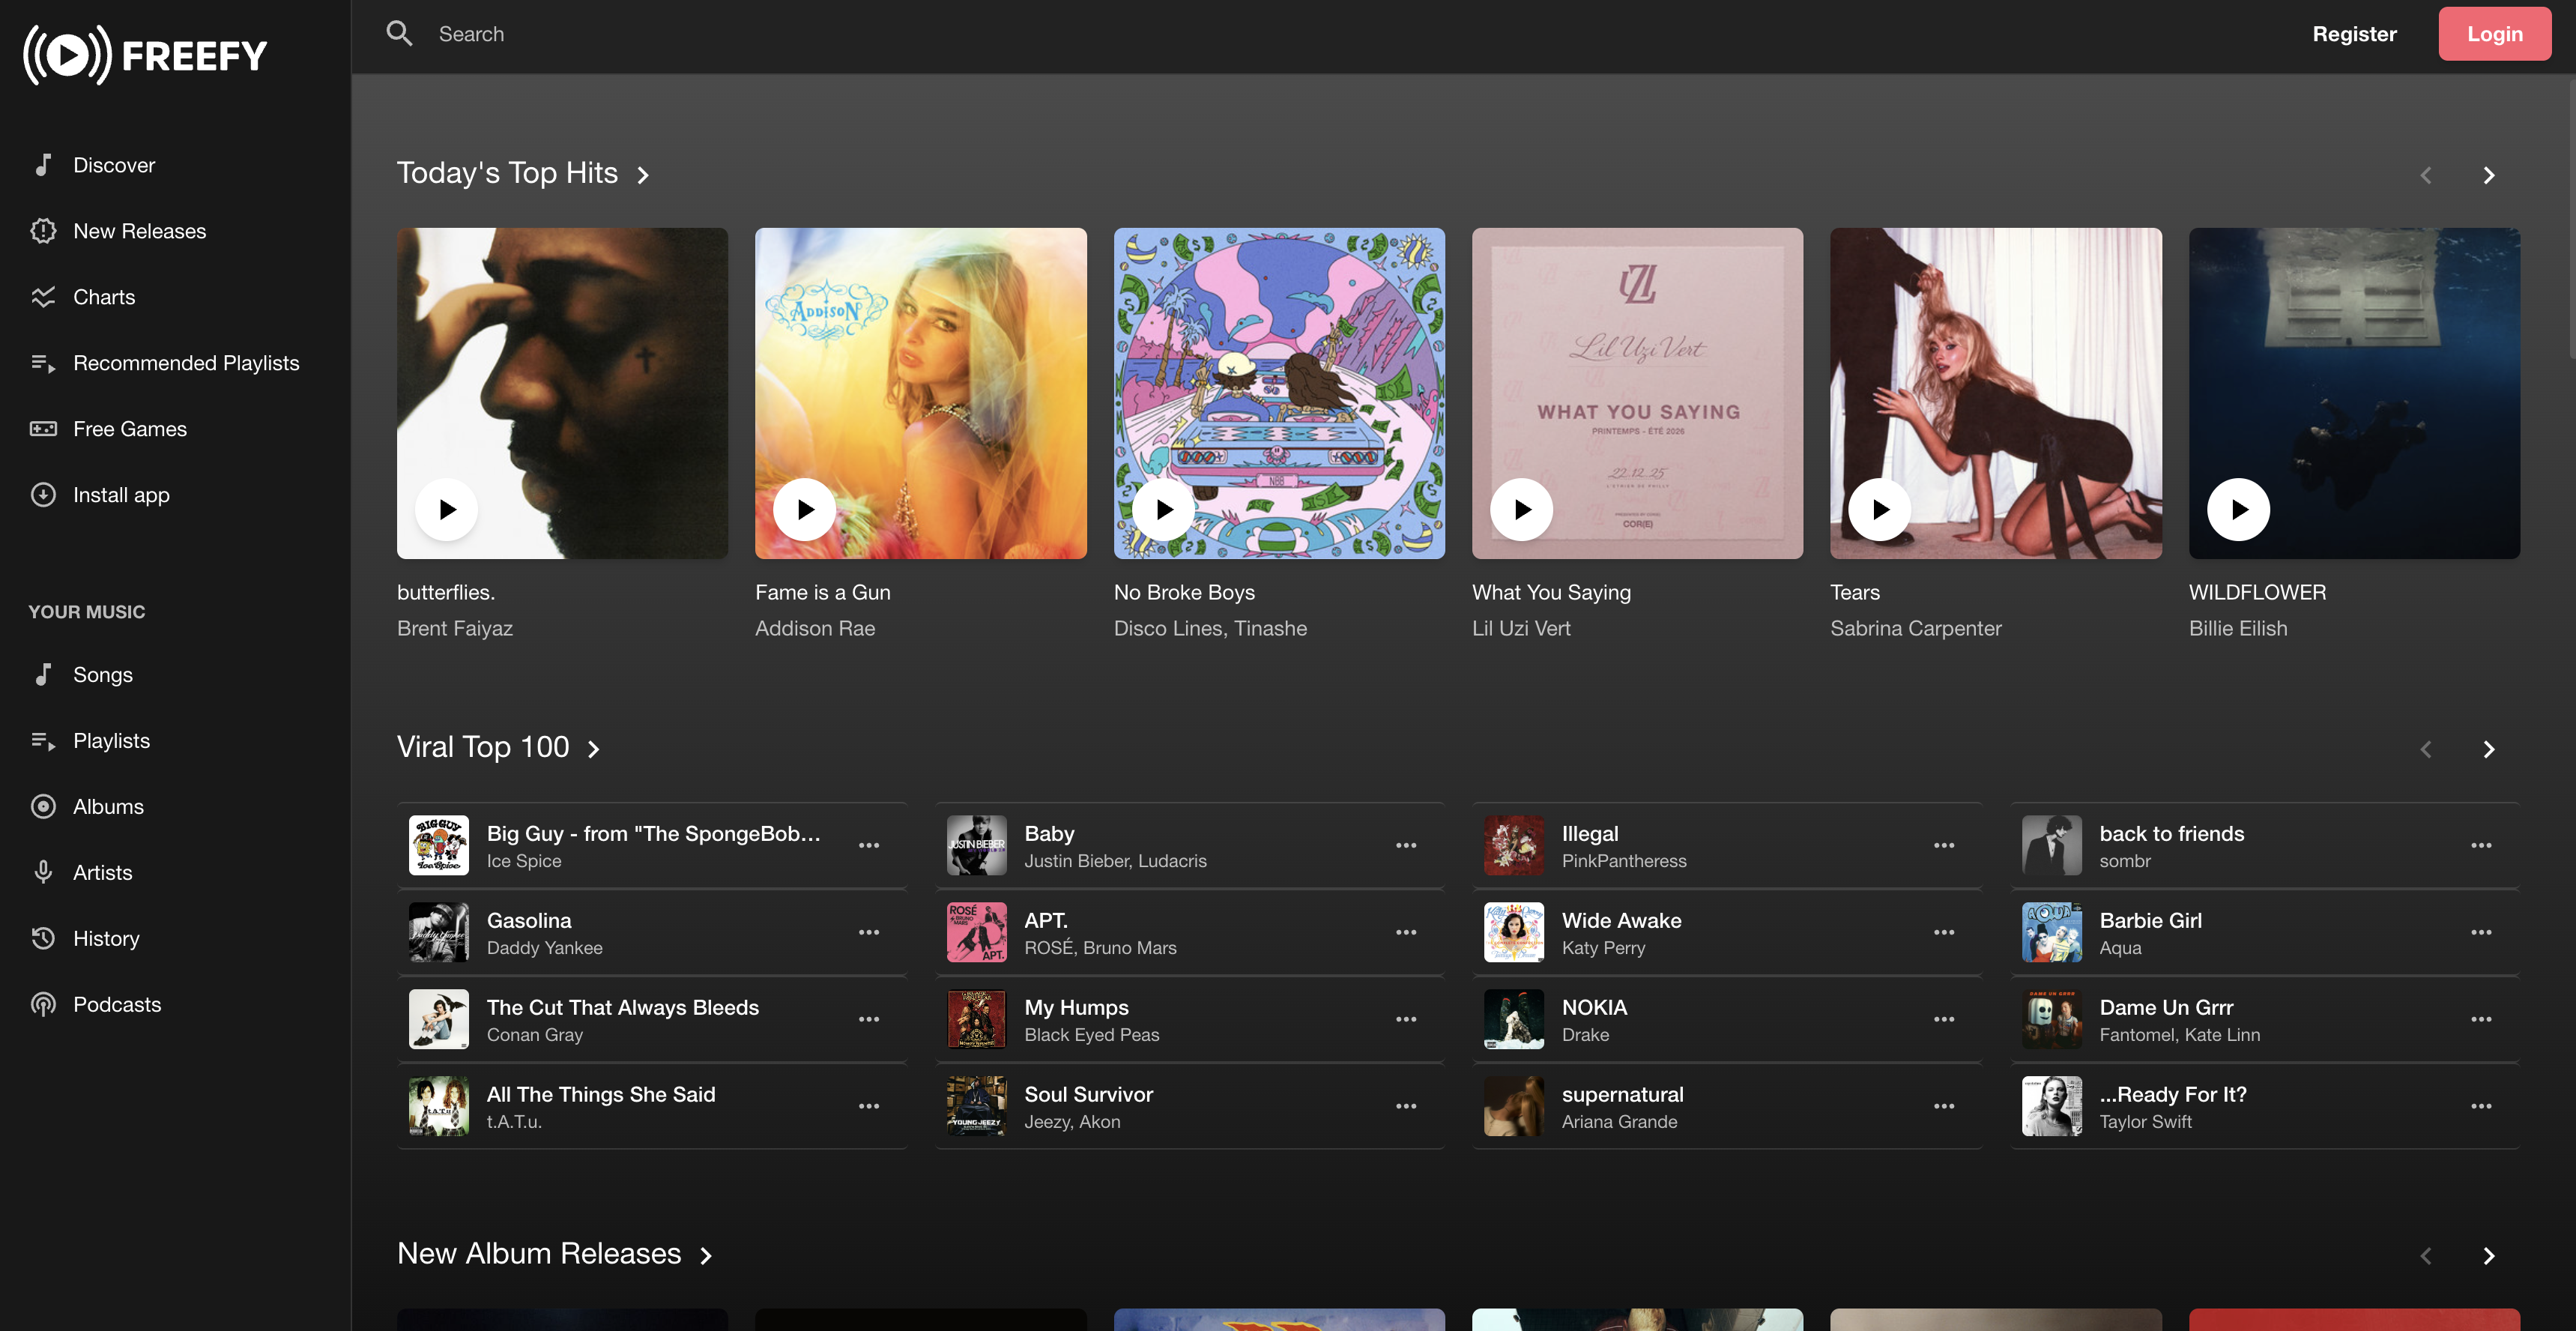
Task: Open artist Addison Rae
Action: 815,629
